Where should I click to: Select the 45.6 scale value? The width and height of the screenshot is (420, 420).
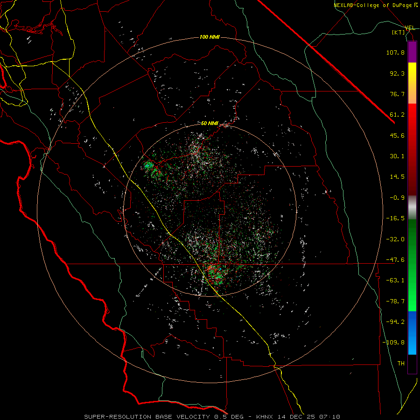[x=397, y=135]
